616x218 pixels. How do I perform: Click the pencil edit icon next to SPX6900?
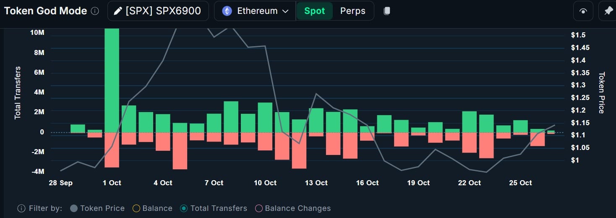(x=117, y=11)
